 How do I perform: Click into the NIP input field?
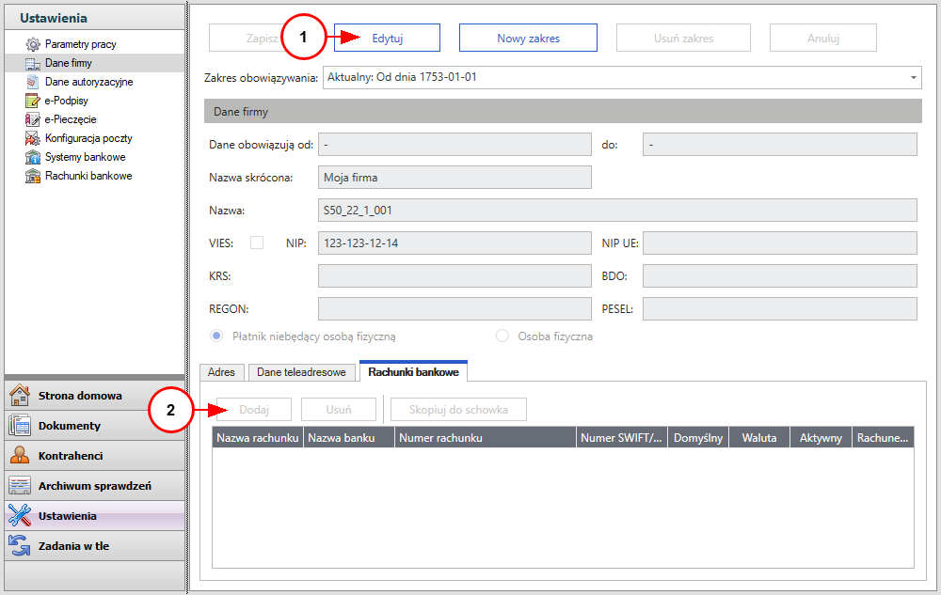pyautogui.click(x=455, y=243)
